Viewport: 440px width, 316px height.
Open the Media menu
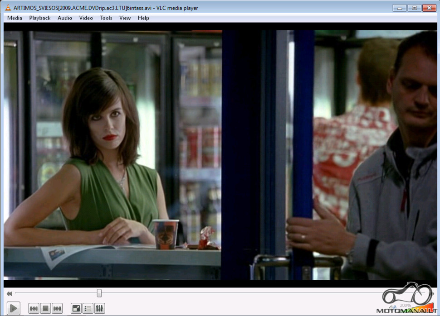coord(15,18)
